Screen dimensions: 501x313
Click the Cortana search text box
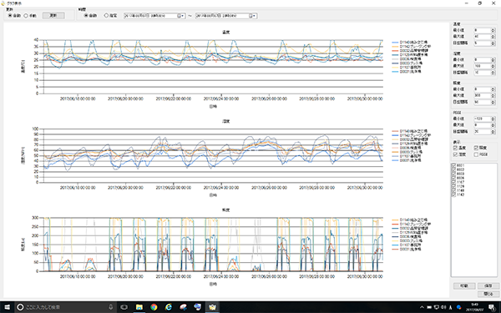click(66, 307)
